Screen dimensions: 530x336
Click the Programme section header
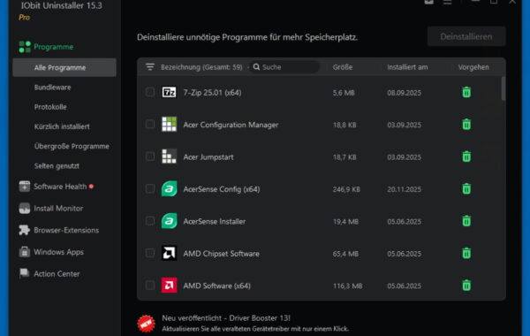[53, 47]
